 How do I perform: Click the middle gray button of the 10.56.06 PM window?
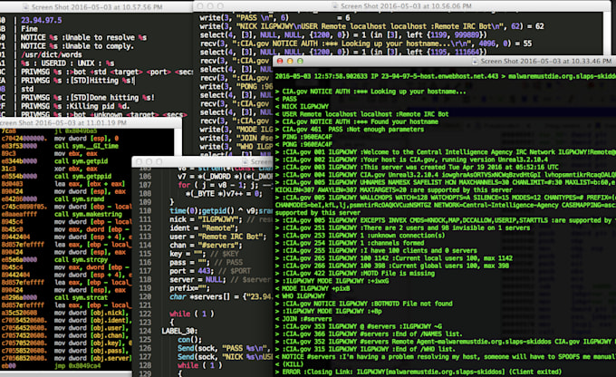pyautogui.click(x=210, y=6)
